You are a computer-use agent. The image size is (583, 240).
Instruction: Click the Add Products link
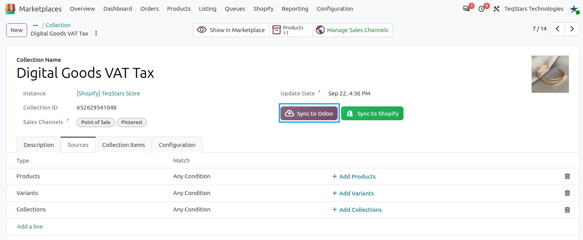tap(354, 177)
